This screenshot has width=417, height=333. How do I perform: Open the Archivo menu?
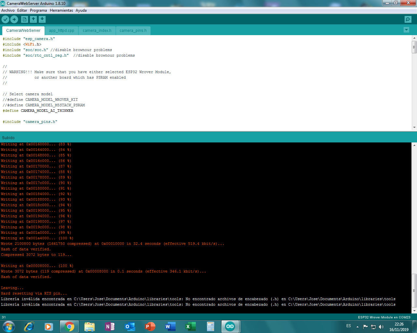(x=8, y=10)
